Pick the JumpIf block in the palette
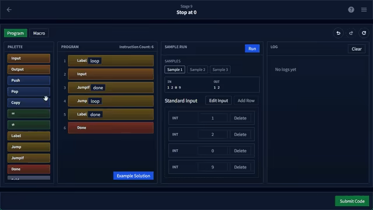 click(29, 158)
